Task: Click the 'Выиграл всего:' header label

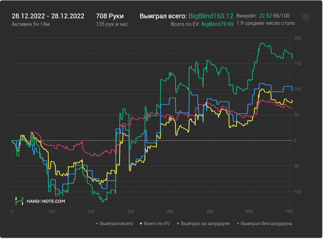Action: [163, 16]
